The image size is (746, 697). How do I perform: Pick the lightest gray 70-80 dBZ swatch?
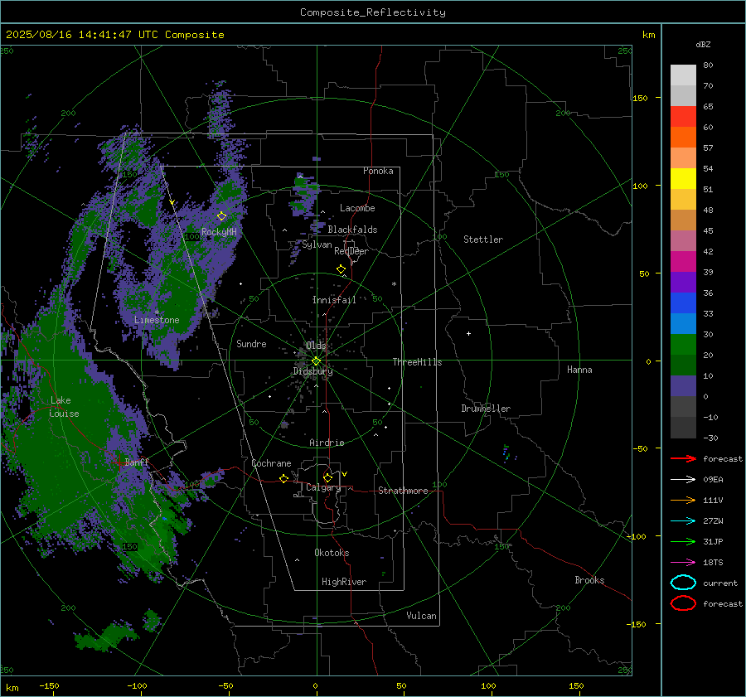683,75
